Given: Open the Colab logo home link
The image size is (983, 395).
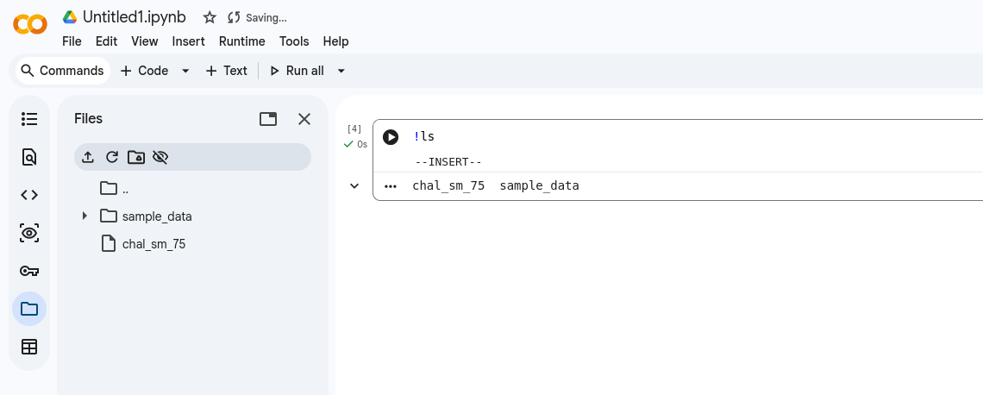Looking at the screenshot, I should (30, 24).
